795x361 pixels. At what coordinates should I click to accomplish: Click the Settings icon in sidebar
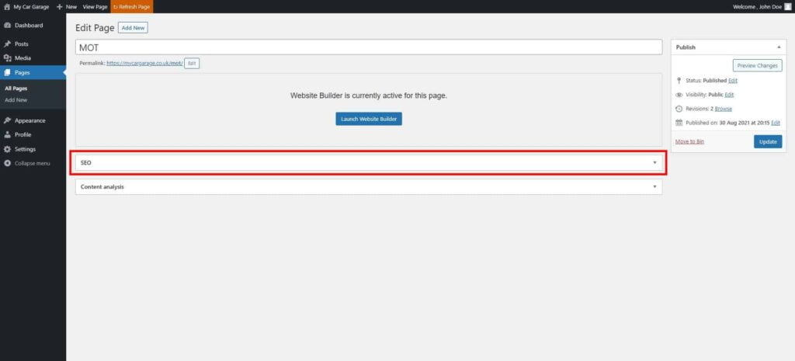(x=7, y=149)
